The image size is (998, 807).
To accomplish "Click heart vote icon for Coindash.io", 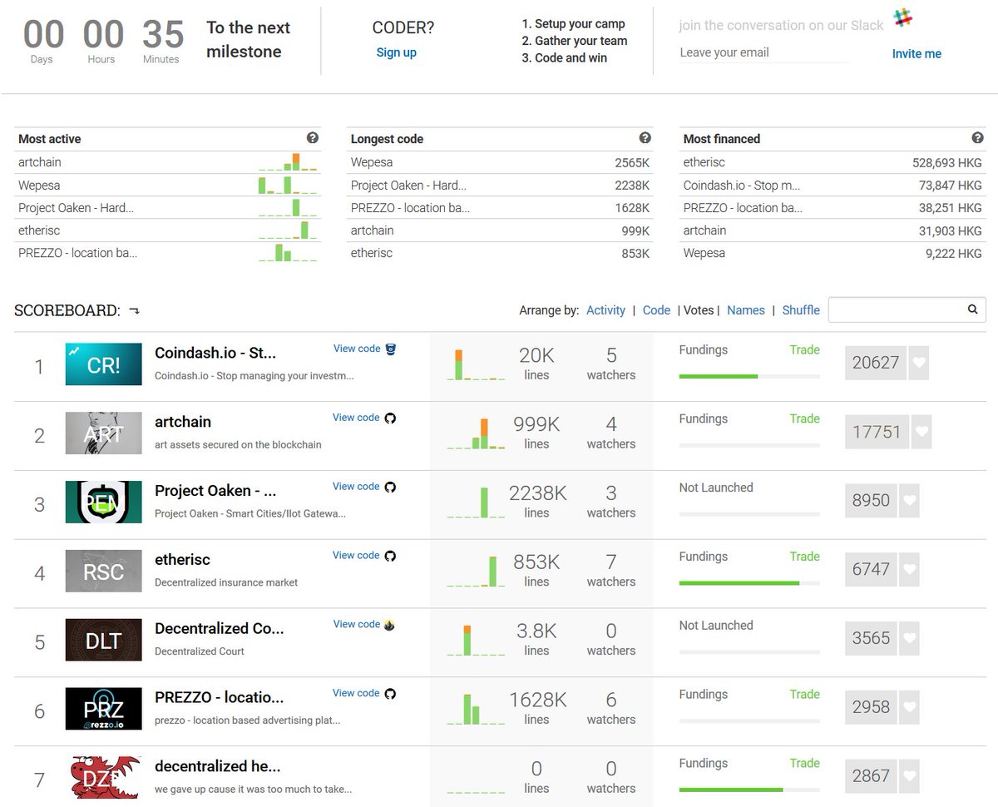I will 918,363.
